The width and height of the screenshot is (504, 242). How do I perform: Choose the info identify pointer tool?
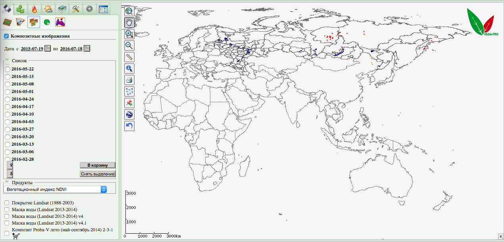click(x=129, y=69)
